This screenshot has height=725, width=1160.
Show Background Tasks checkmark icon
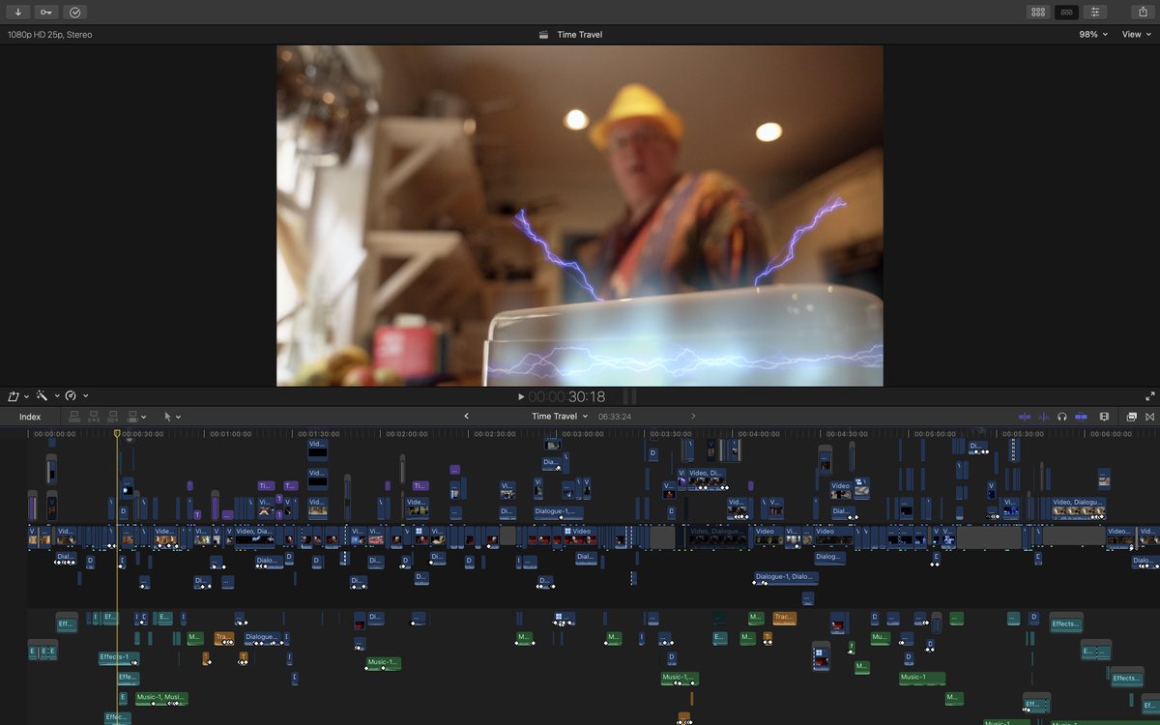point(75,12)
